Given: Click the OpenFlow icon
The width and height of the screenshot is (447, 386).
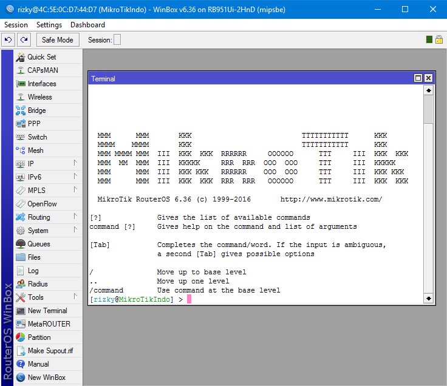Looking at the screenshot, I should [20, 204].
